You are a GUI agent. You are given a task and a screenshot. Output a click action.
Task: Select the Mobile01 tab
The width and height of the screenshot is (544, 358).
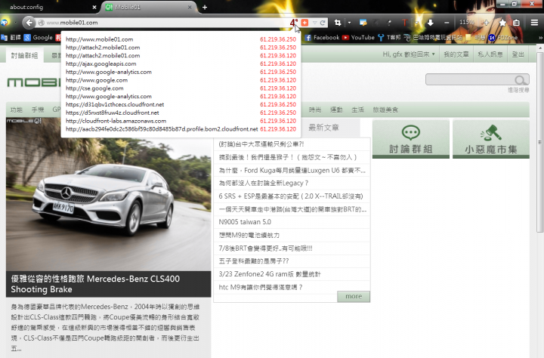[x=149, y=7]
